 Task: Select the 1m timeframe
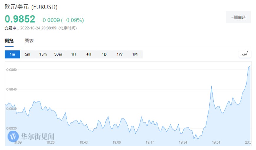point(12,54)
